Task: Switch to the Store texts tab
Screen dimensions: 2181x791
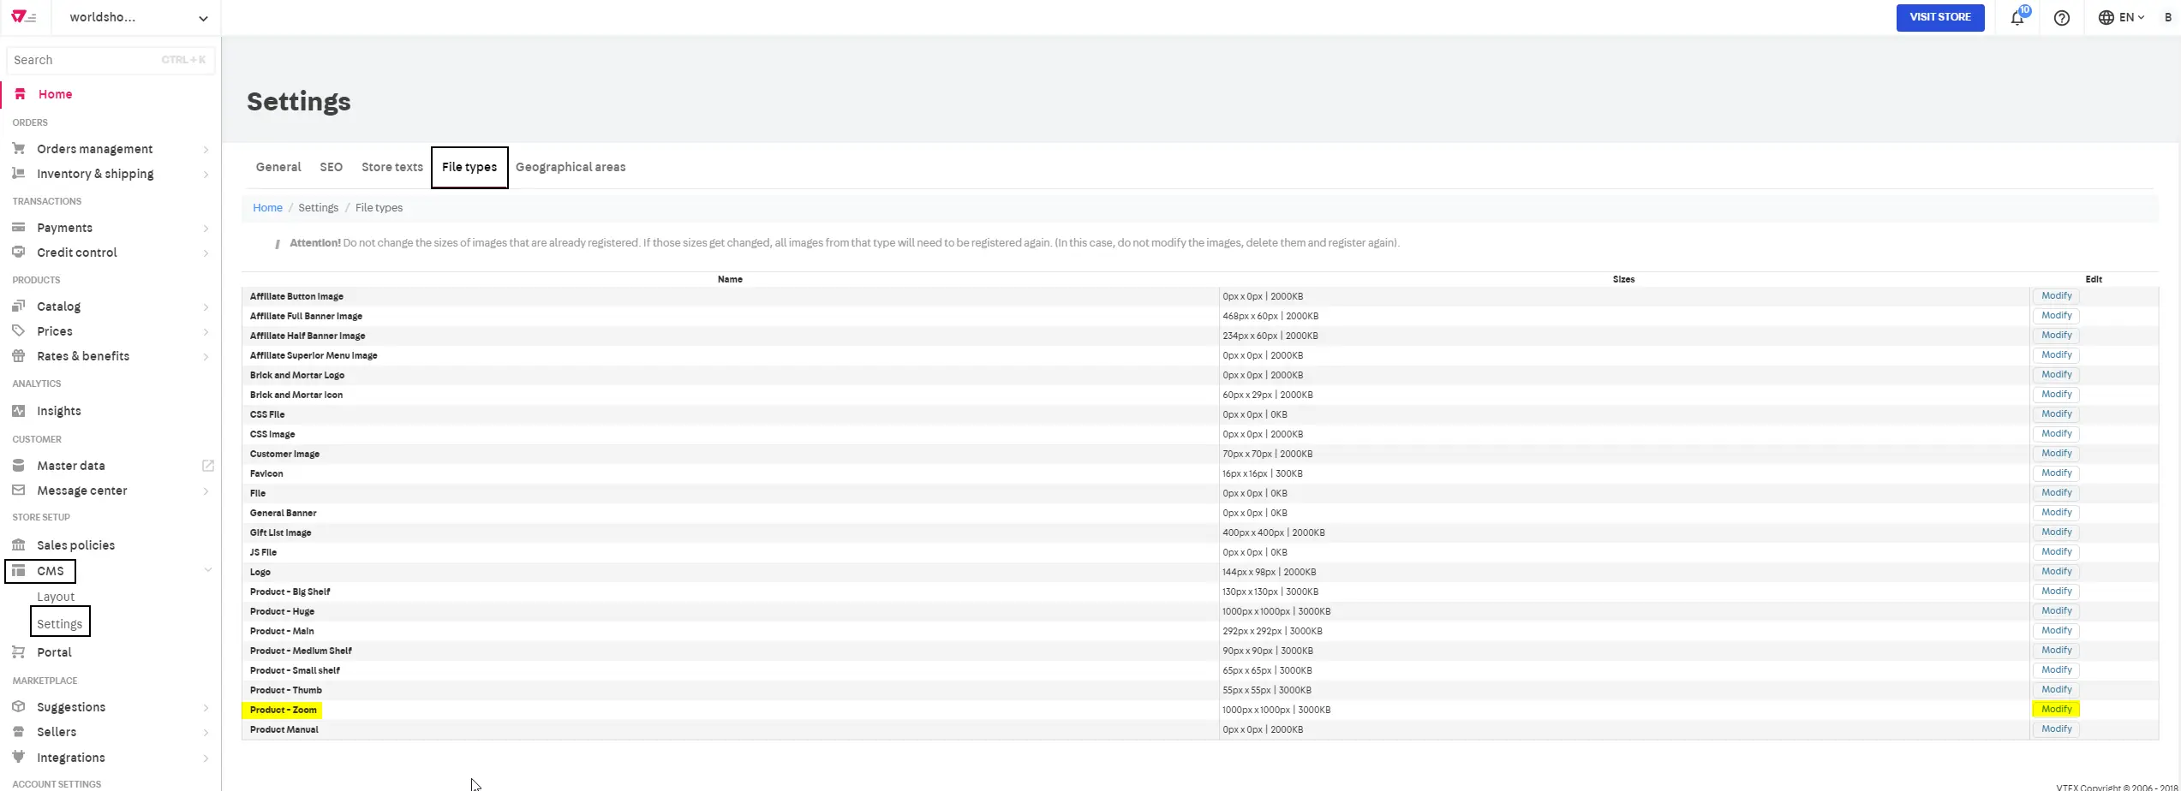Action: tap(391, 167)
